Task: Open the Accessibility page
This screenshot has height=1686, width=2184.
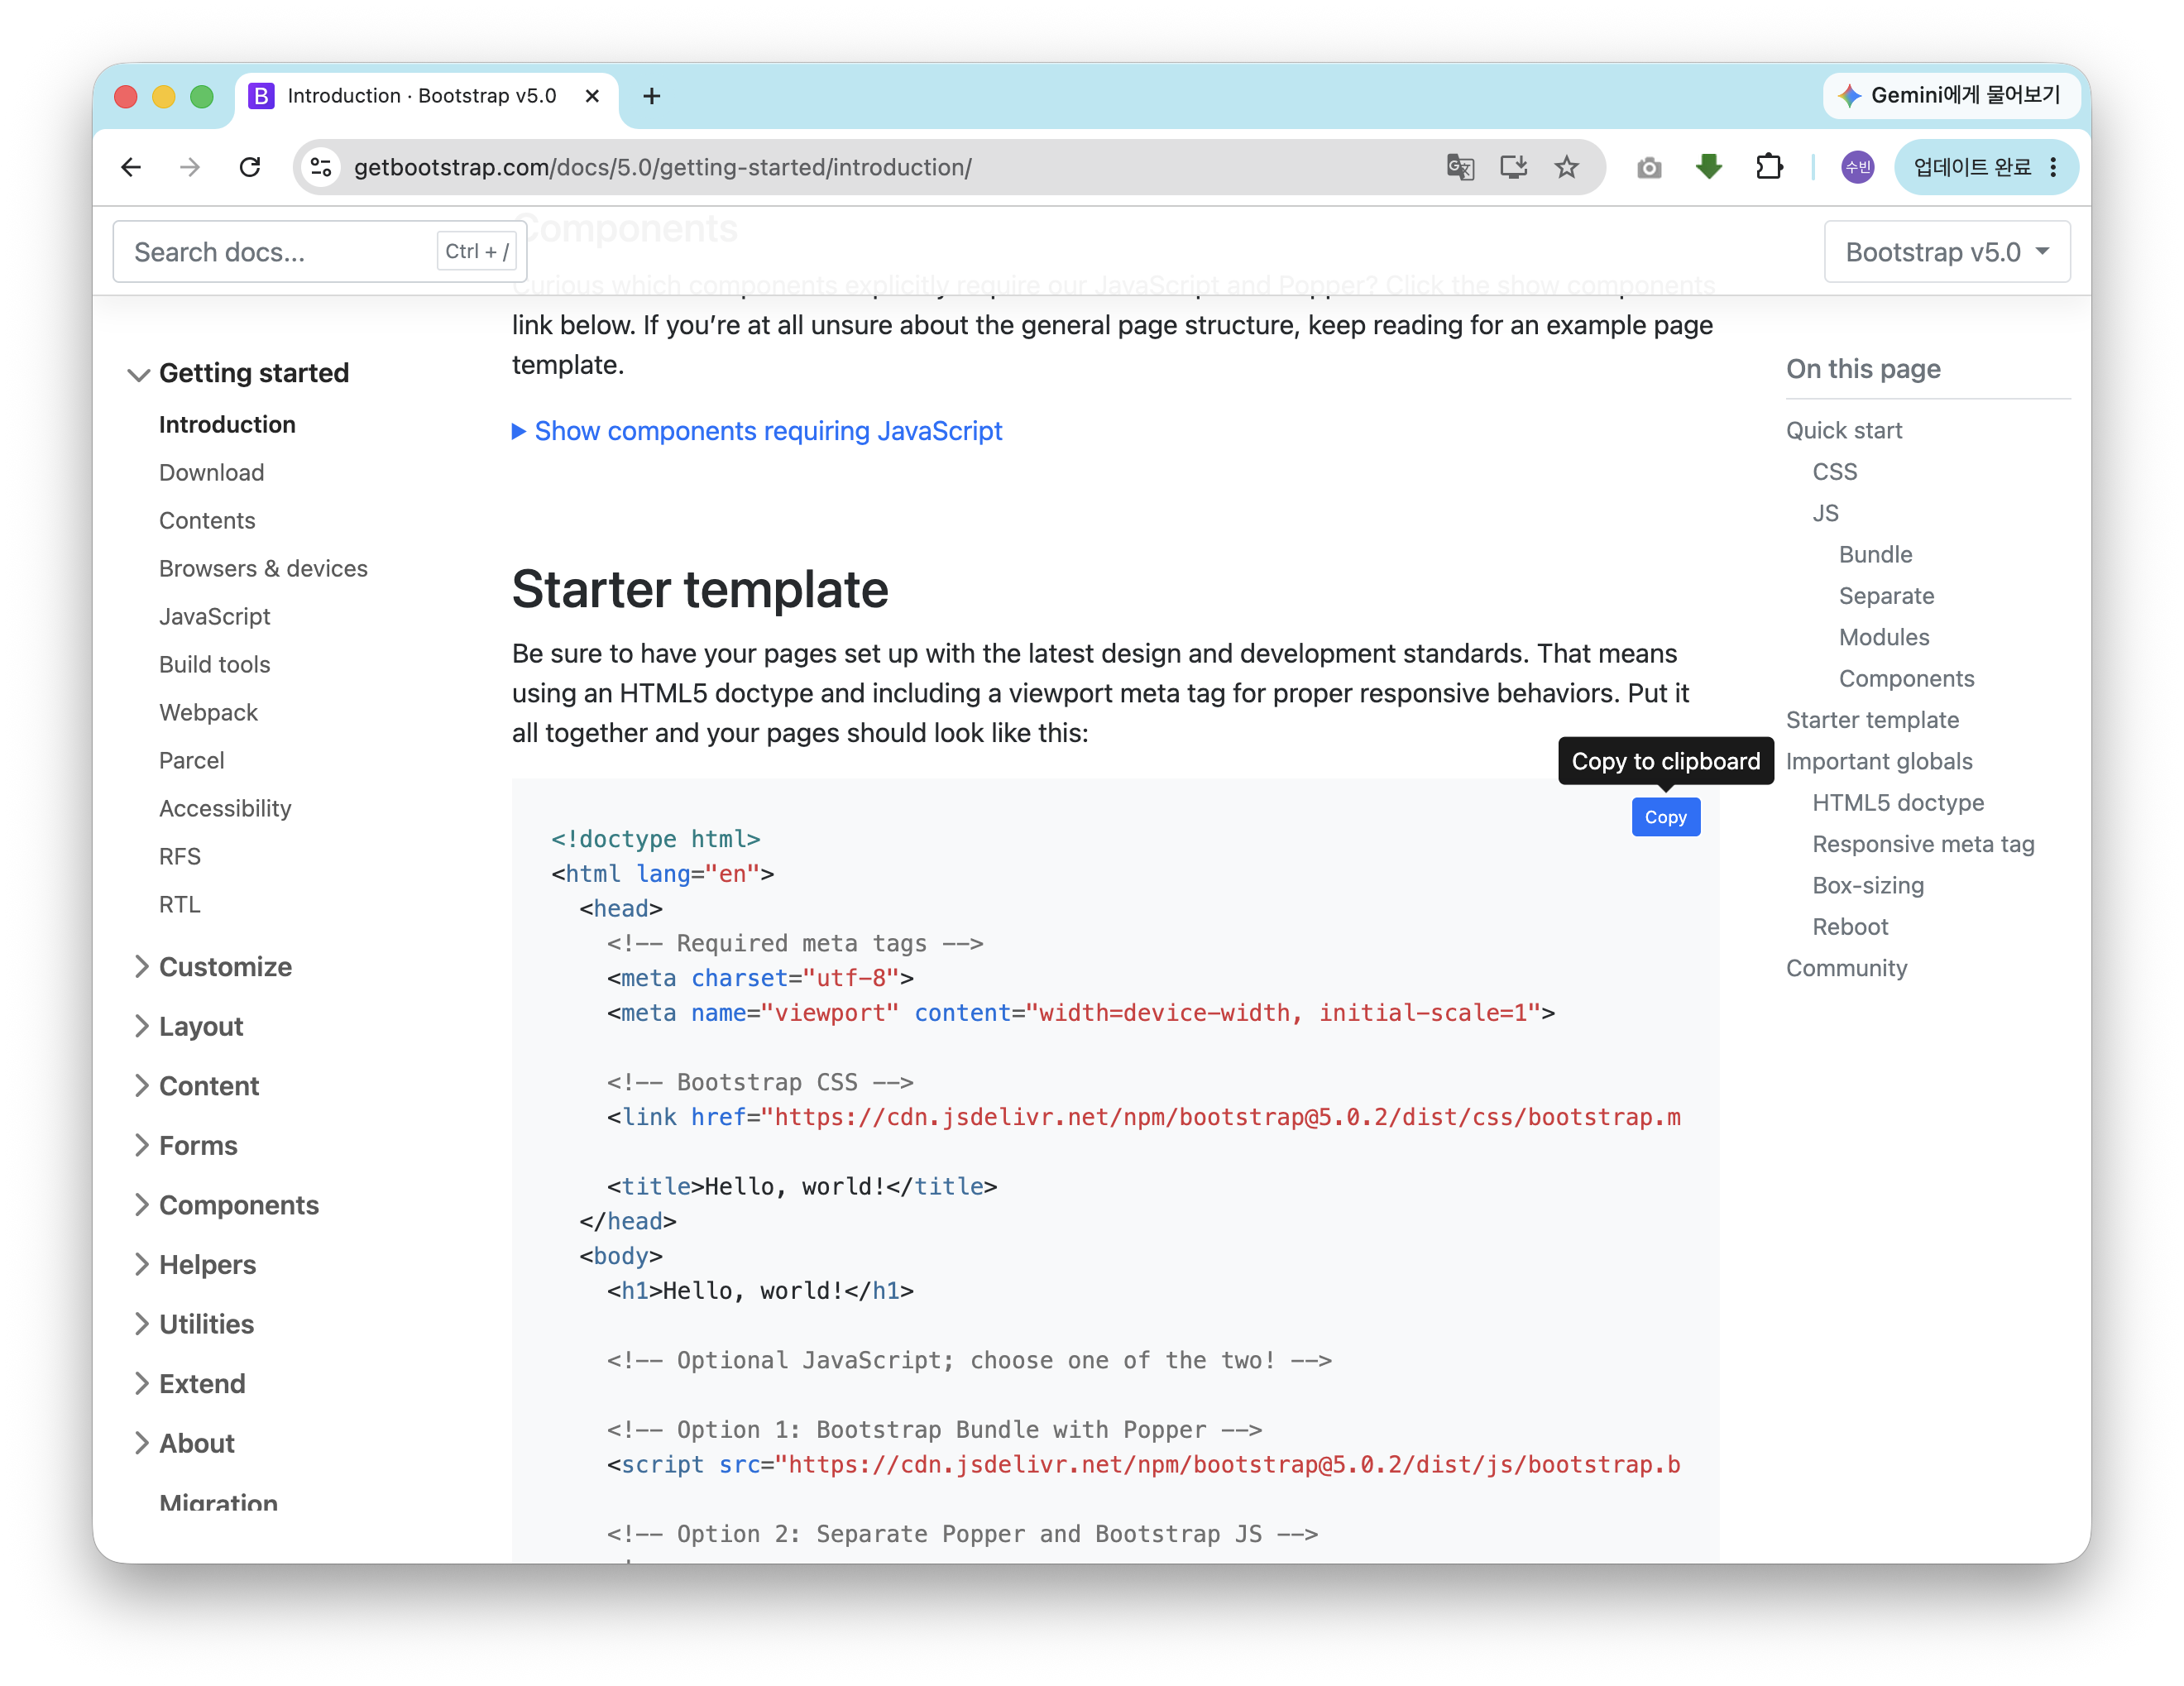Action: coord(225,809)
